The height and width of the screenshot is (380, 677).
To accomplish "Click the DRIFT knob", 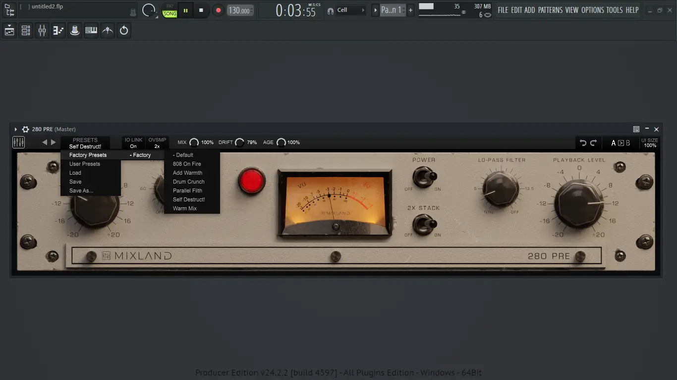I will (239, 142).
